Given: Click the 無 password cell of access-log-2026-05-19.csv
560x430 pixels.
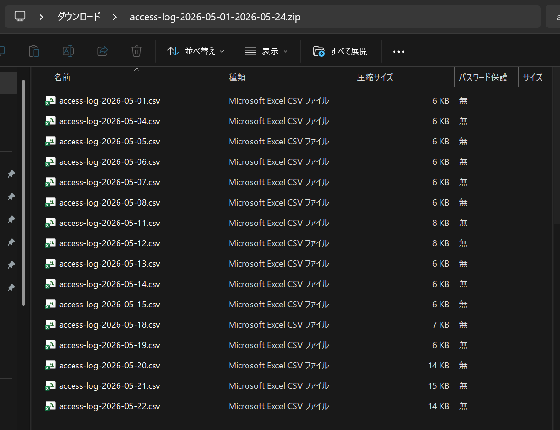Looking at the screenshot, I should [463, 345].
